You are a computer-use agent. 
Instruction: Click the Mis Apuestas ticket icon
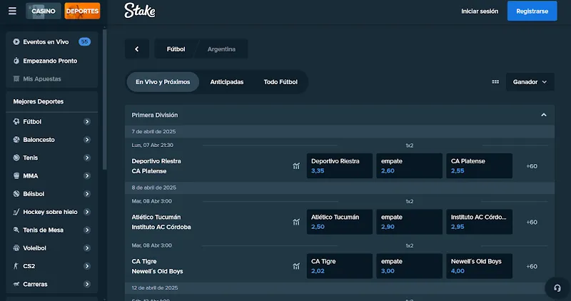16,79
